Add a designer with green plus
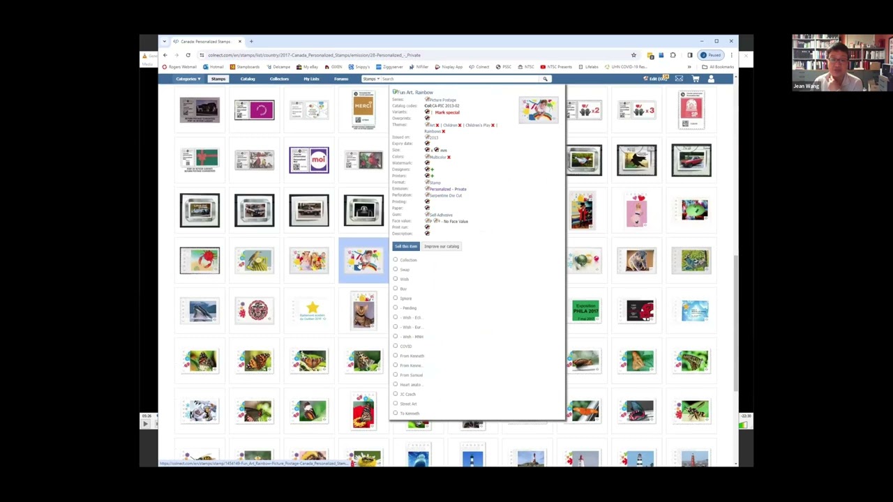 click(x=432, y=169)
